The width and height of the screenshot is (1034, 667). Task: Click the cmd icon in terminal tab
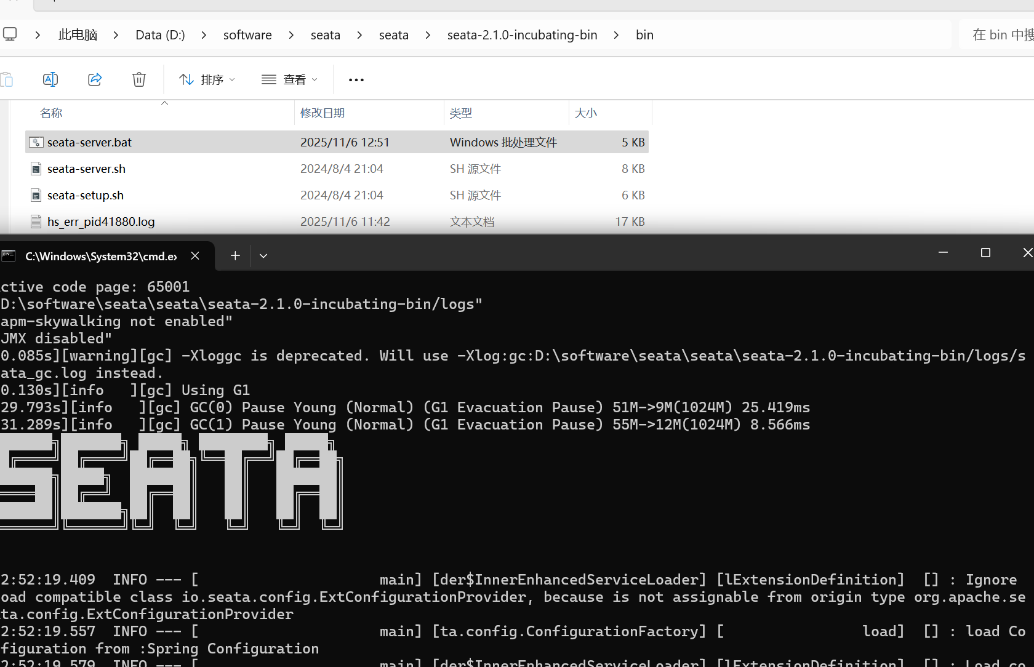click(9, 255)
